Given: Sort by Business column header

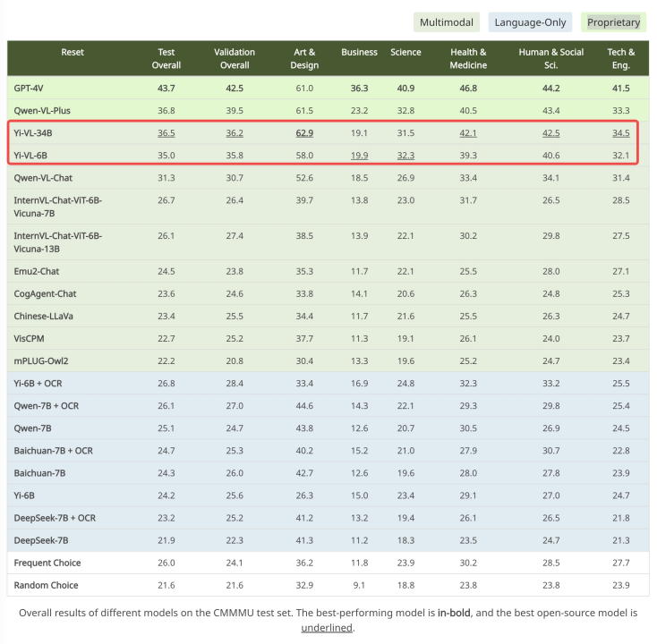Looking at the screenshot, I should 359,53.
